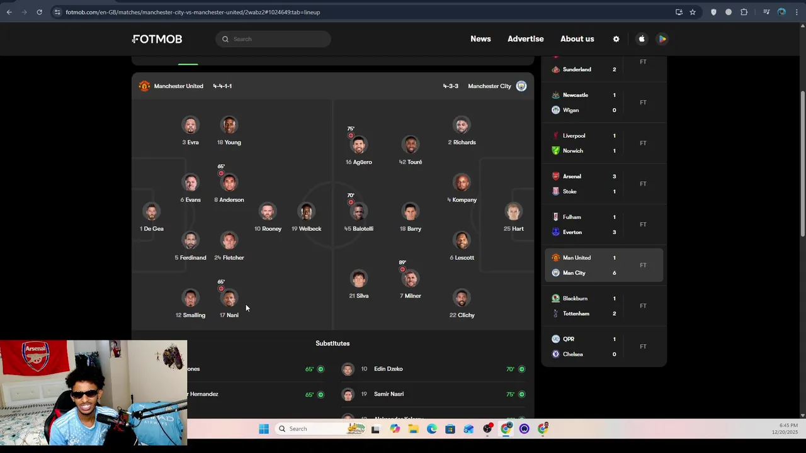806x453 pixels.
Task: Bookmark this page with the star icon
Action: (693, 12)
